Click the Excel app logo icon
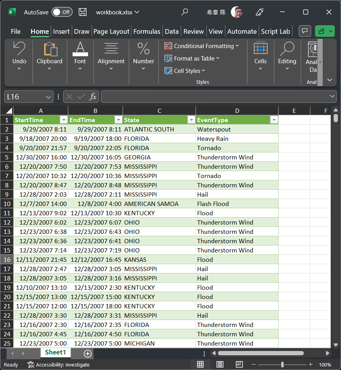 tap(12, 12)
